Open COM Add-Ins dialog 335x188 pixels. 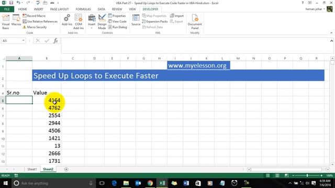[79, 22]
